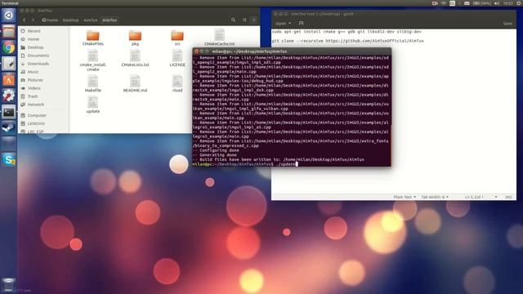Select the cmake_install.cmake file
523x294 pixels.
click(x=92, y=60)
